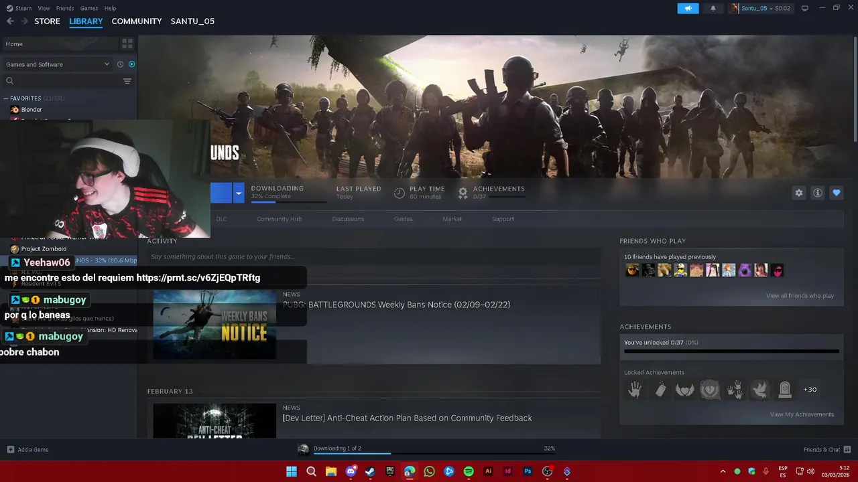Open the Games menu
Viewport: 858px width, 482px height.
pos(89,8)
